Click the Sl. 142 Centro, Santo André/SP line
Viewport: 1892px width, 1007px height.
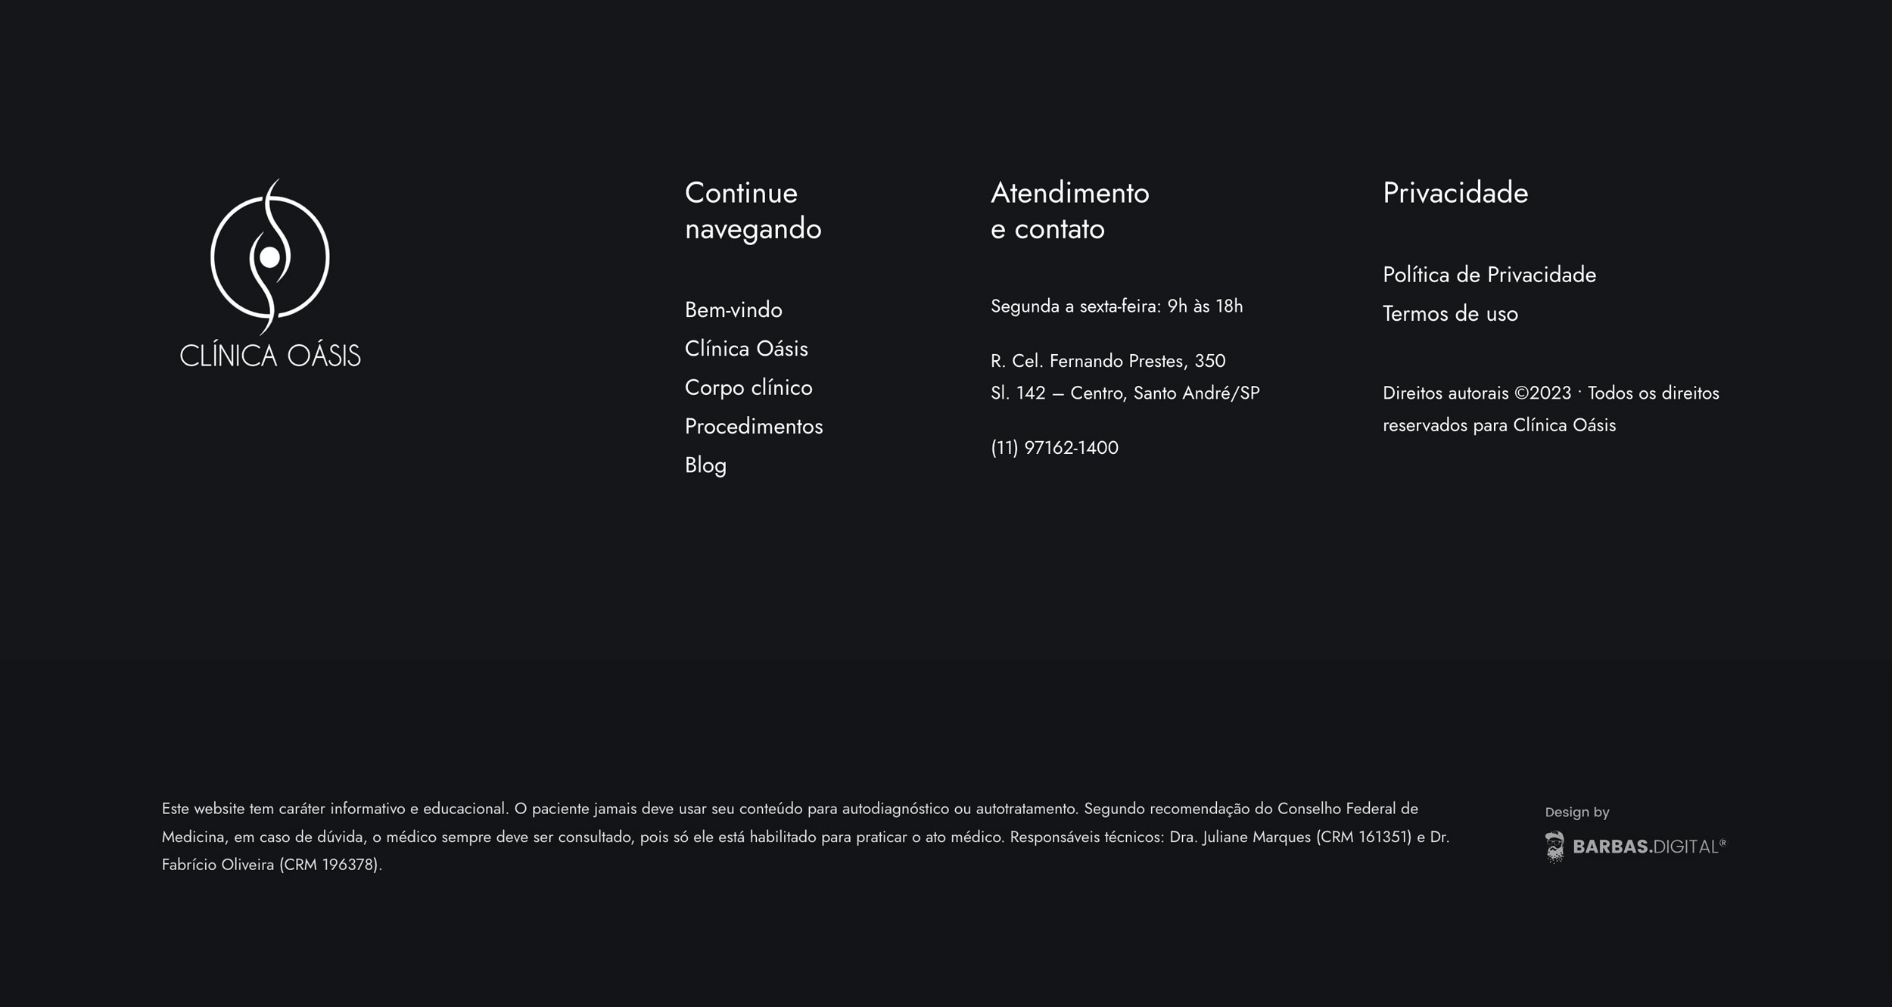pyautogui.click(x=1125, y=393)
